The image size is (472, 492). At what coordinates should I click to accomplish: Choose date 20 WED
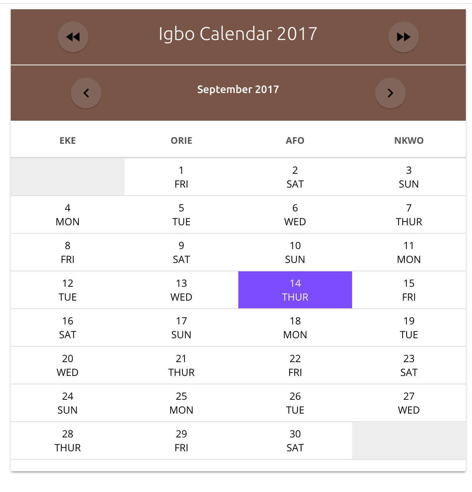pyautogui.click(x=68, y=366)
